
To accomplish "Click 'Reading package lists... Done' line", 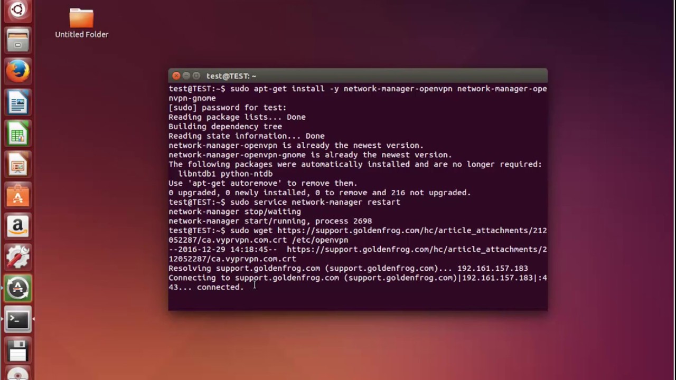I will pos(237,117).
